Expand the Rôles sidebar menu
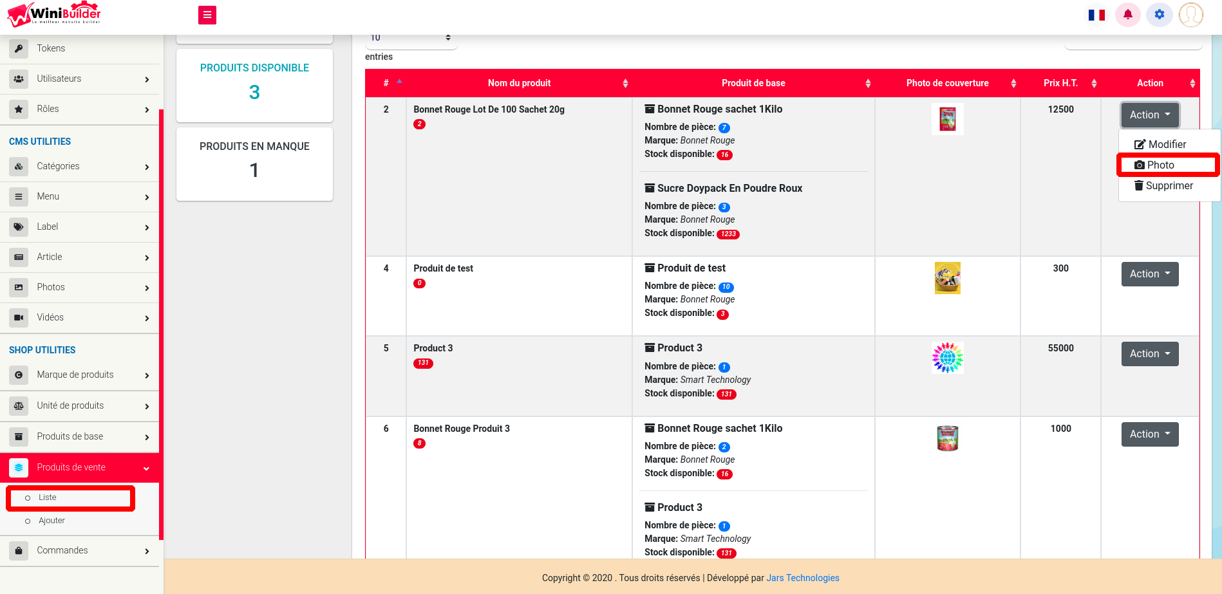The height and width of the screenshot is (594, 1222). (80, 109)
